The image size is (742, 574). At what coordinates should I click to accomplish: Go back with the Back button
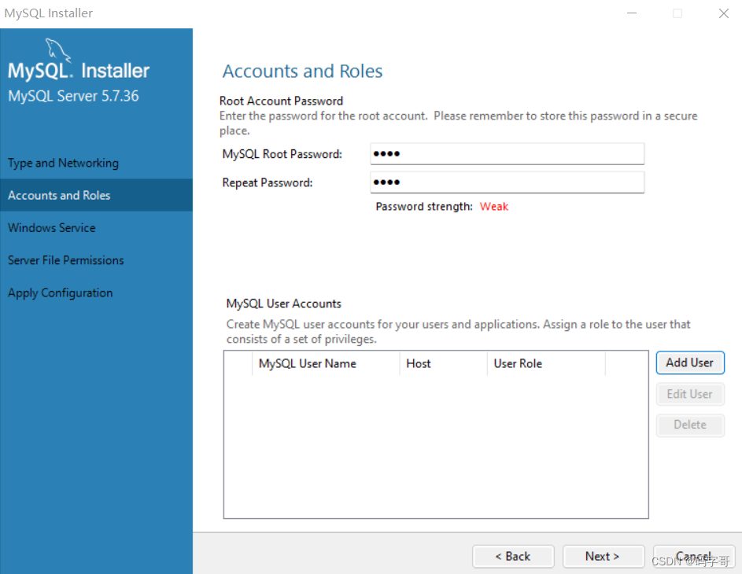tap(513, 557)
